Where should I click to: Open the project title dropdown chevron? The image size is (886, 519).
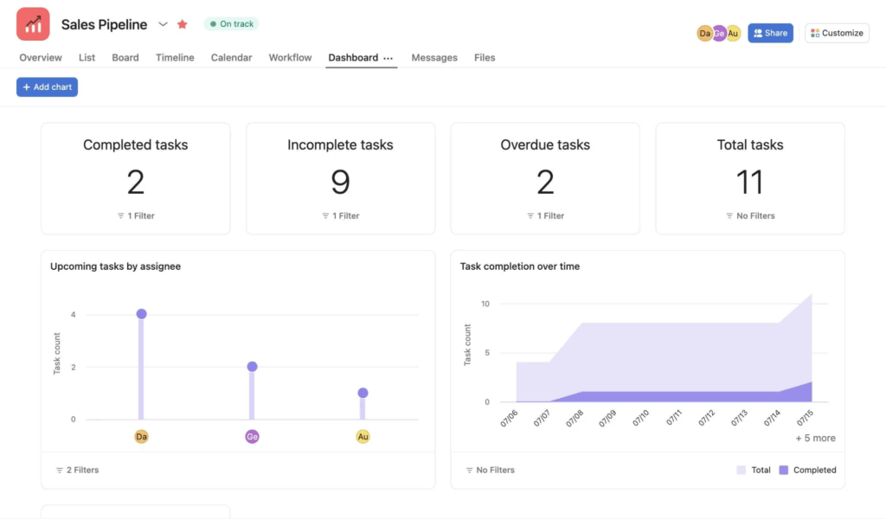[163, 24]
